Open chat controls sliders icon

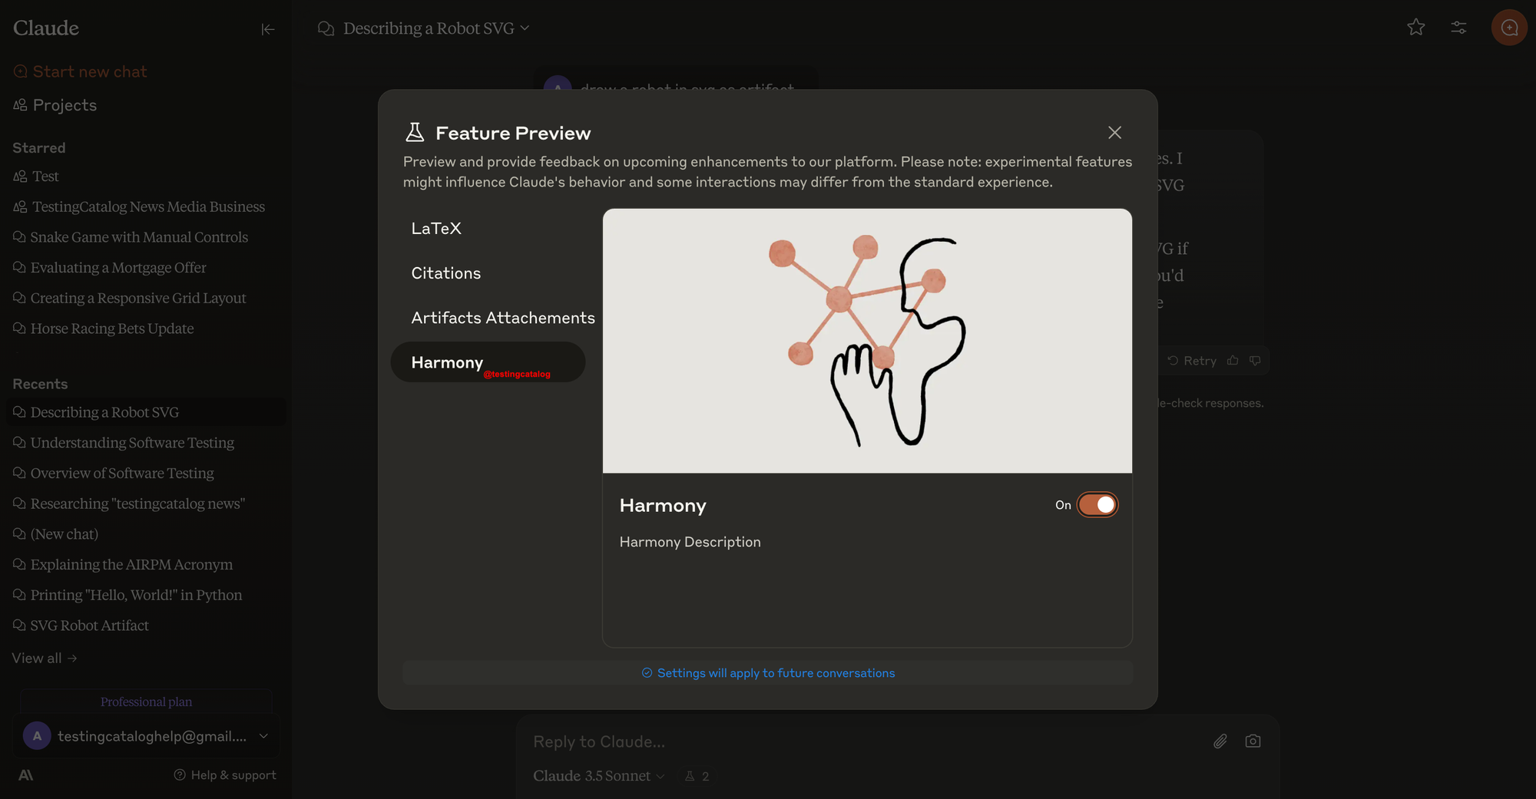(x=1459, y=28)
